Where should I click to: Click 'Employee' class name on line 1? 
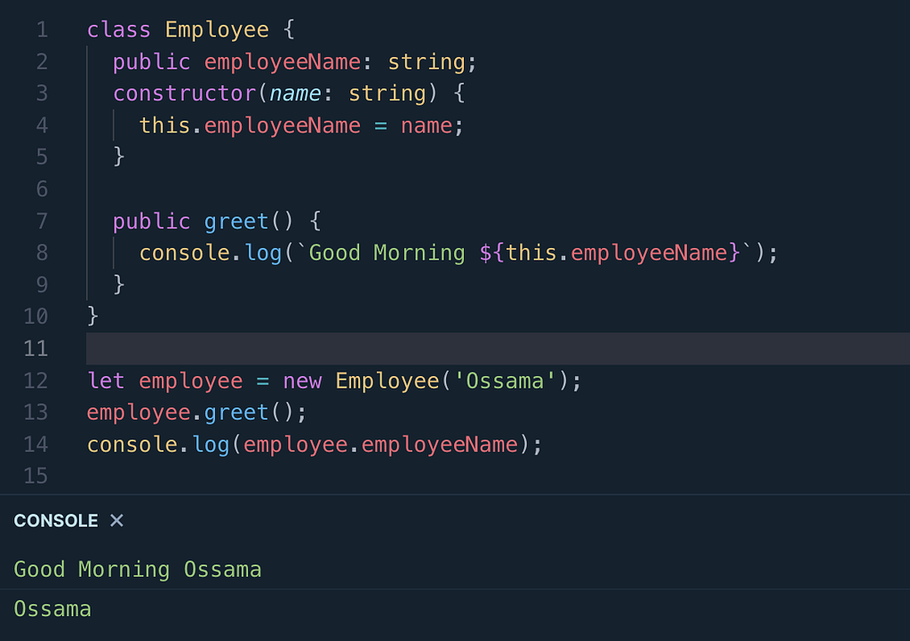click(217, 29)
